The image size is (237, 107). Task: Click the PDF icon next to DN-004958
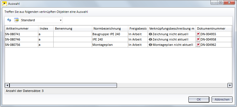198,39
